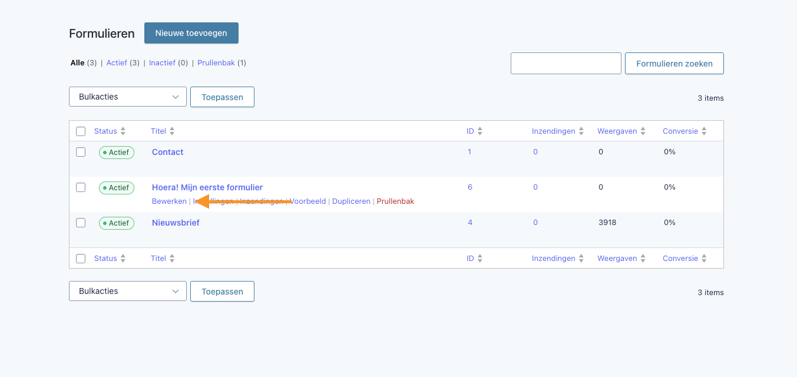Click green Actief status badge for Nieuwsbrief
The width and height of the screenshot is (797, 377).
tap(117, 223)
